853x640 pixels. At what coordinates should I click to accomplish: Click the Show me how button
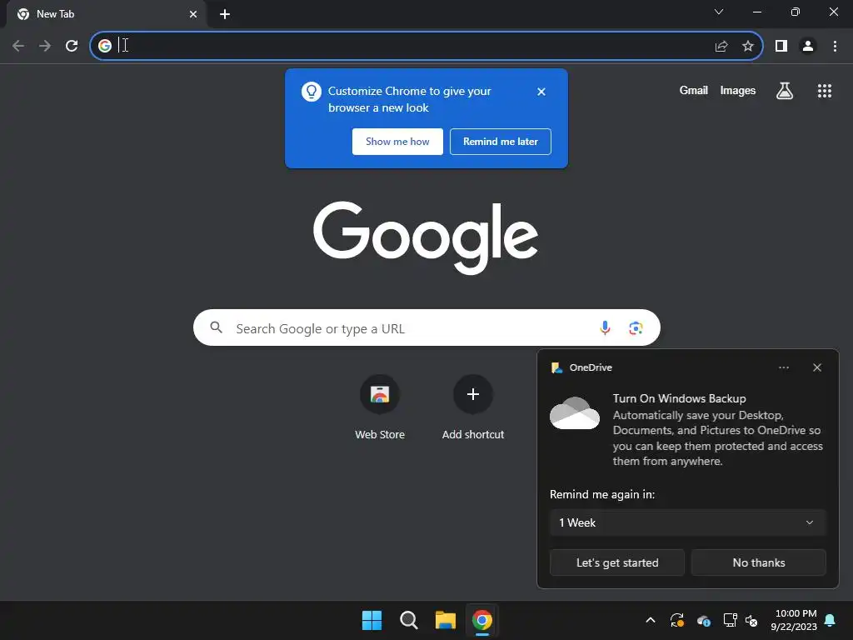[397, 142]
